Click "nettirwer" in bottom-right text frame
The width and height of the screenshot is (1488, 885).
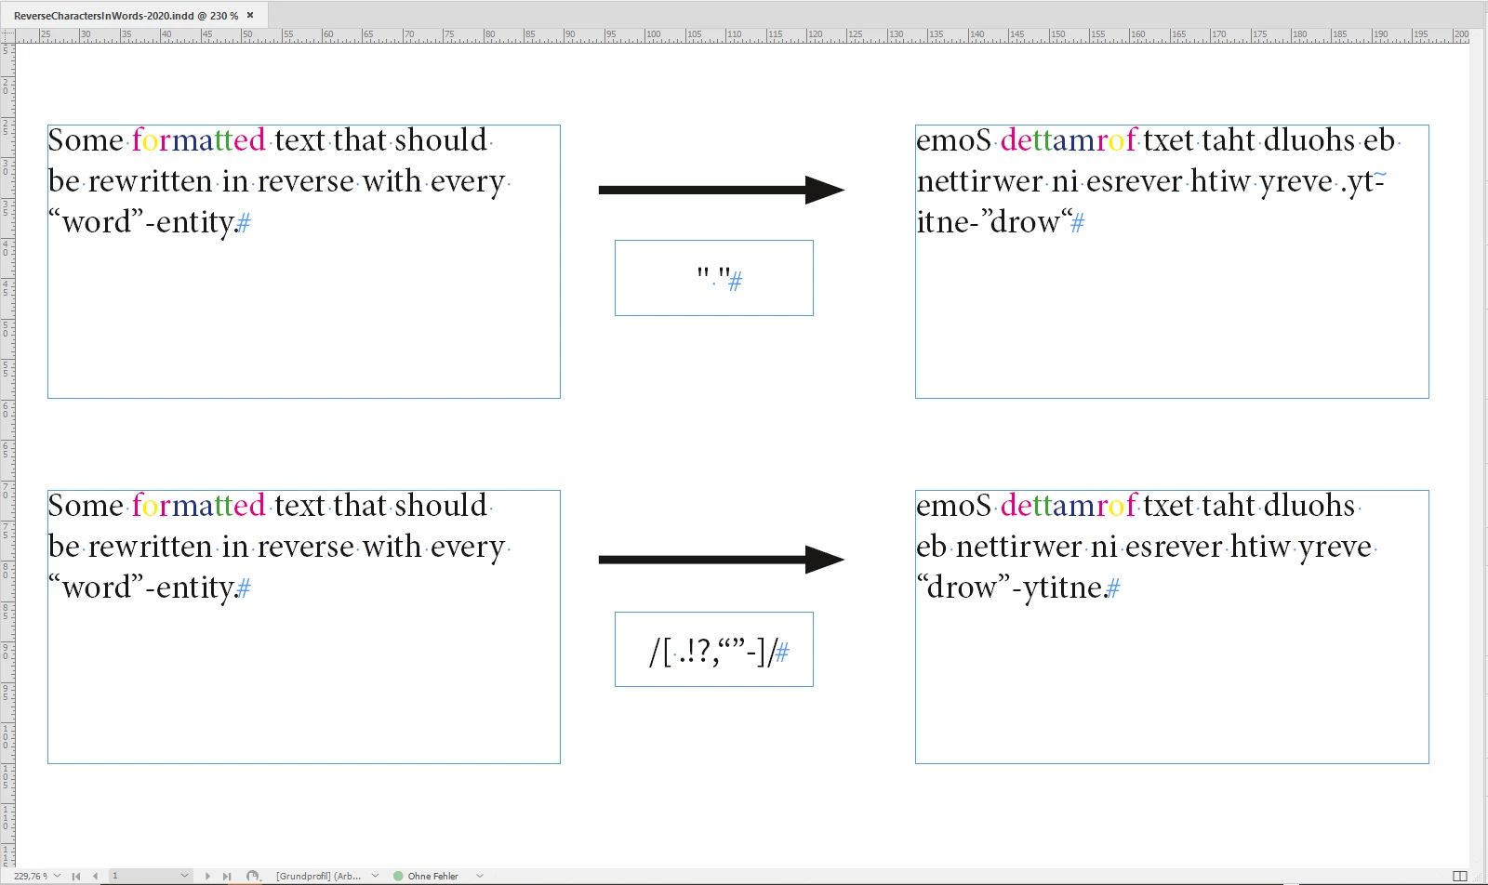[x=1018, y=547]
